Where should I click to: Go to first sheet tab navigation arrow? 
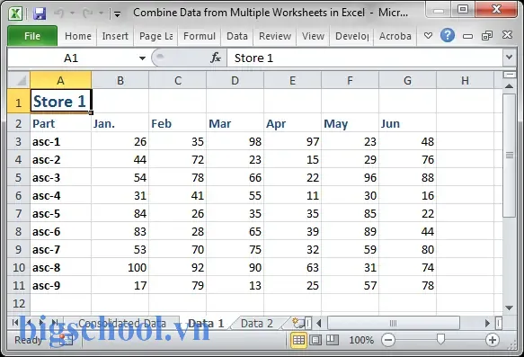(14, 322)
